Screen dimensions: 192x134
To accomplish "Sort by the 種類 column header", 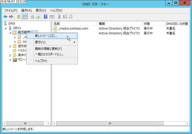I will 120,24.
